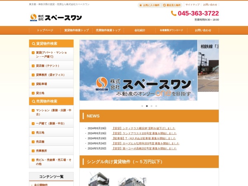Open 会社紹介 in the navigation bar
Viewport: 248px width, 186px height.
click(x=140, y=30)
